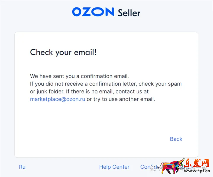
Task: Switch language with the Ru link
Action: pos(22,167)
